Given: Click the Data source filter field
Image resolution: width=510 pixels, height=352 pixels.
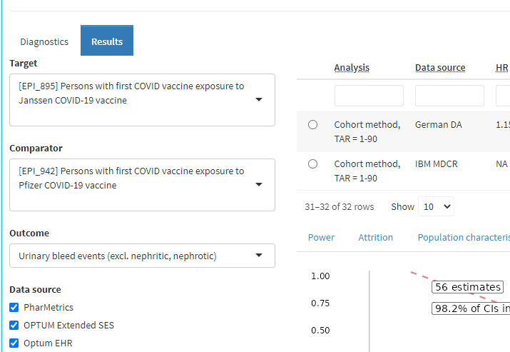Looking at the screenshot, I should pos(449,96).
